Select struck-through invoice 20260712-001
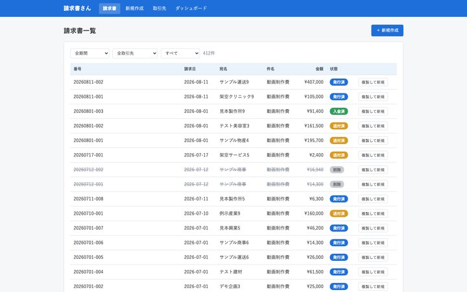Image resolution: width=467 pixels, height=292 pixels. pyautogui.click(x=88, y=184)
